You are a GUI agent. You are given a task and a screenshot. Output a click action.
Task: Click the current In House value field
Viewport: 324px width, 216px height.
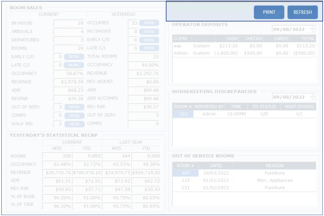tap(69, 23)
